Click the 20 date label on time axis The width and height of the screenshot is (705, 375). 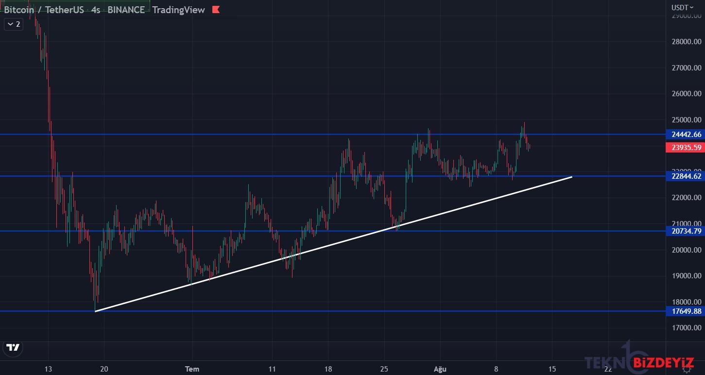pyautogui.click(x=104, y=369)
